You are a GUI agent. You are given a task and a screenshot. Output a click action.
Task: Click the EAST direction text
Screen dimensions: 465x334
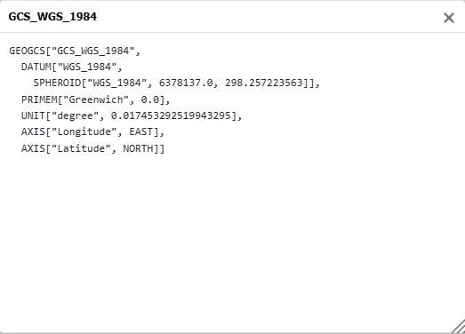tap(140, 131)
